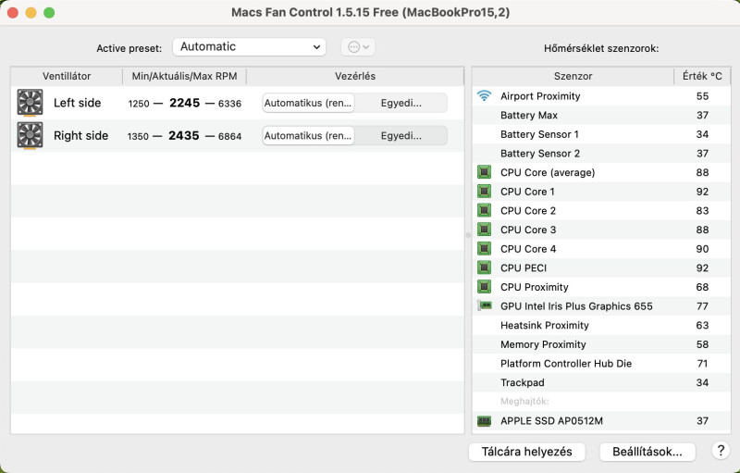The height and width of the screenshot is (473, 740).
Task: Click the Memory Proximity value 58
Action: [702, 344]
